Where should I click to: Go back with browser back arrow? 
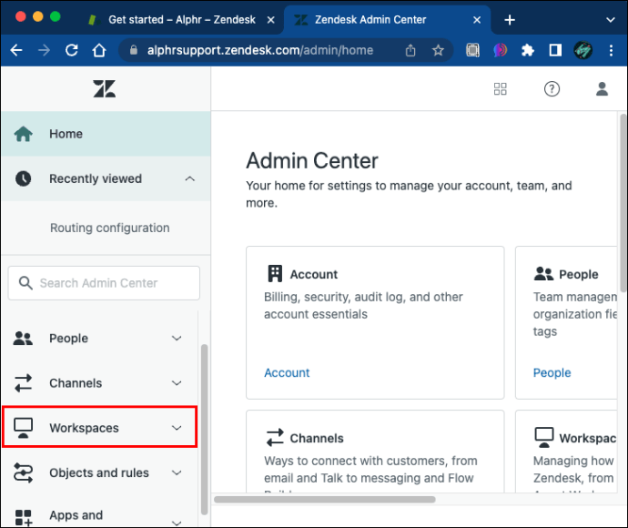[x=16, y=50]
